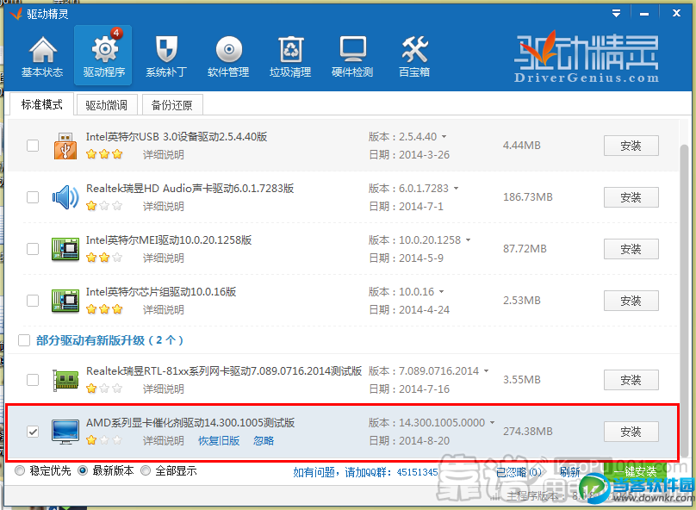The width and height of the screenshot is (696, 510).
Task: Click the 已忽略(0) link
Action: coord(519,472)
